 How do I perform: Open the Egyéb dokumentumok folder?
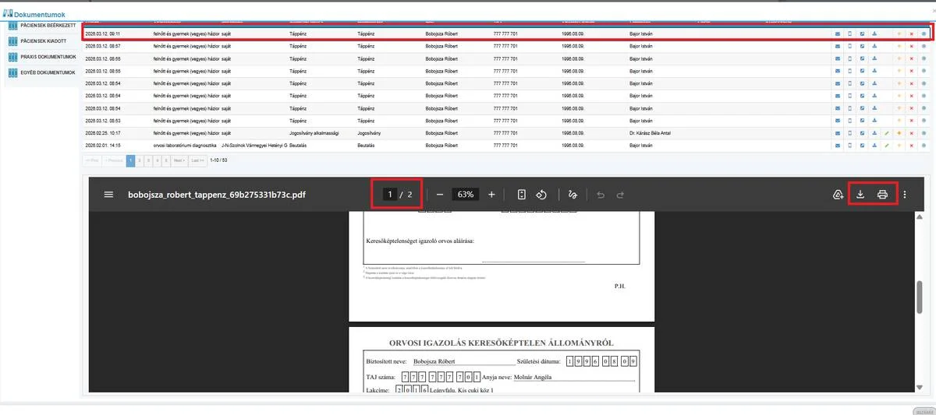(42, 73)
